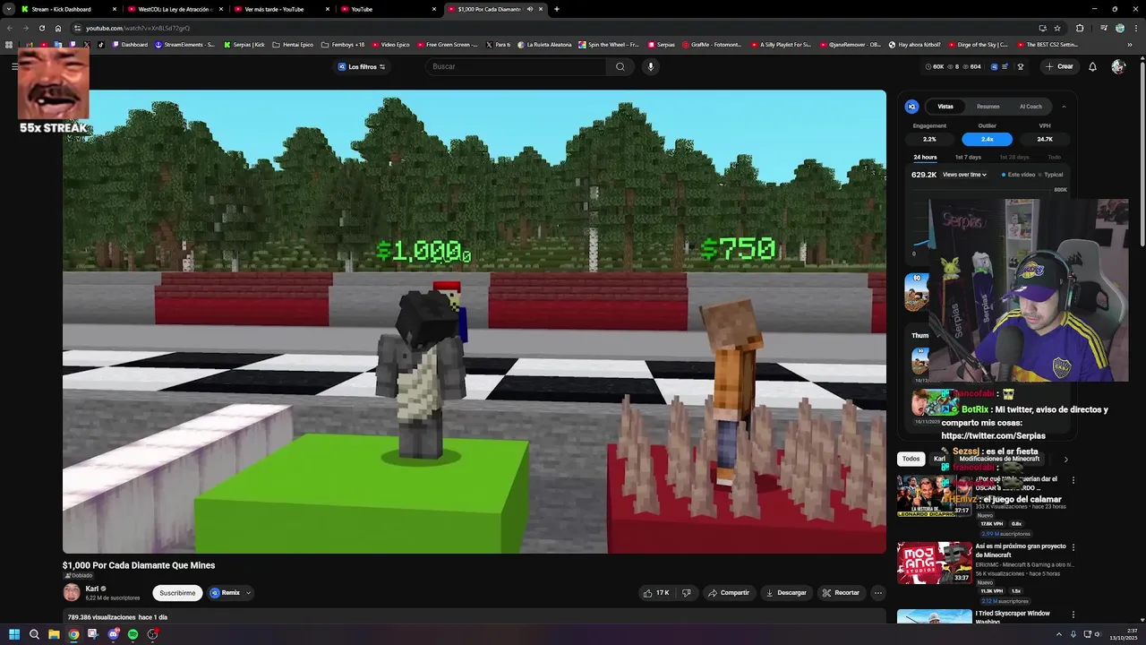Open Karl's channel avatar
Viewport: 1146px width, 645px height.
pyautogui.click(x=72, y=592)
